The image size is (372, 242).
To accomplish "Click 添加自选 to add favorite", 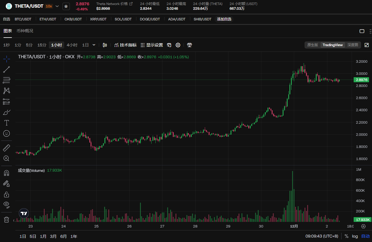I will [x=224, y=19].
